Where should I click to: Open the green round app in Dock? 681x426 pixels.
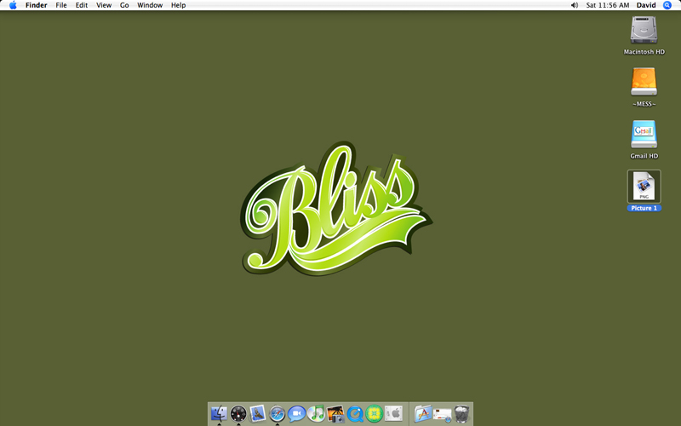click(x=374, y=413)
